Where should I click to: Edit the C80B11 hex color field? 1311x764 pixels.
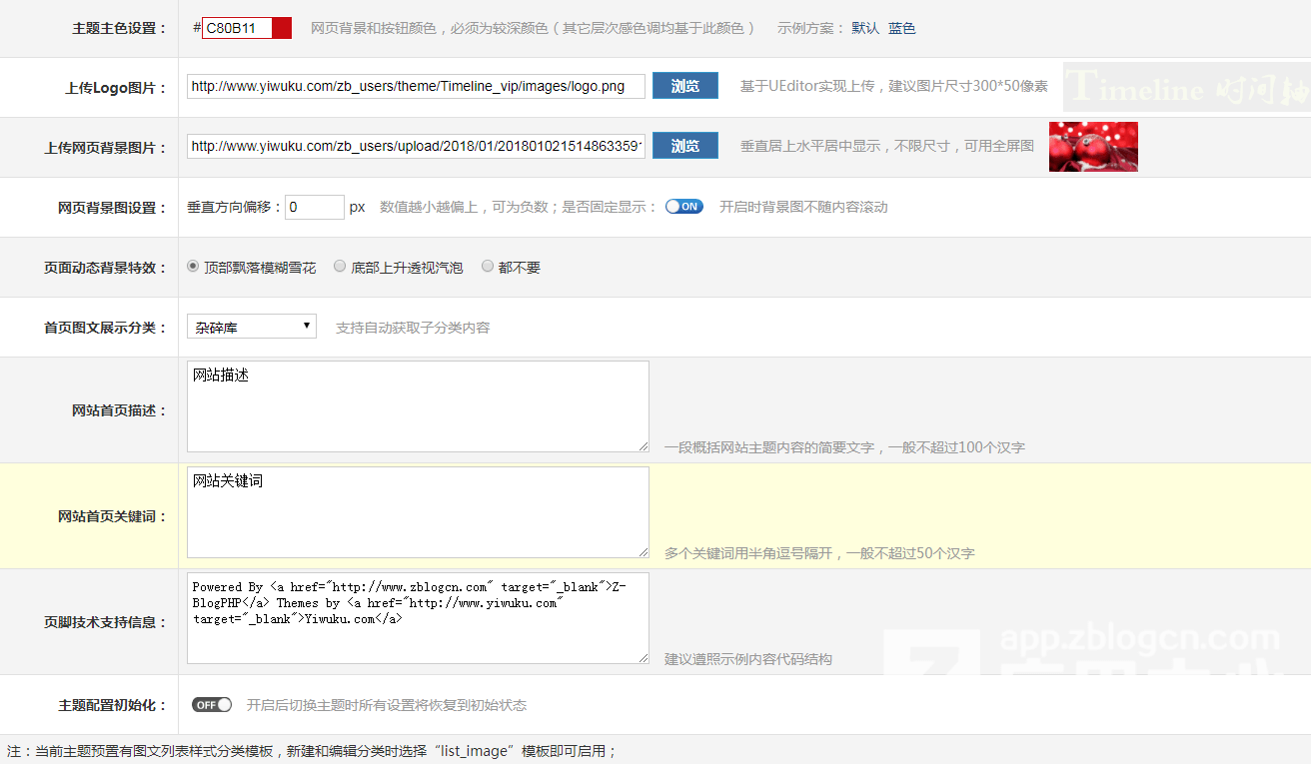pyautogui.click(x=237, y=28)
